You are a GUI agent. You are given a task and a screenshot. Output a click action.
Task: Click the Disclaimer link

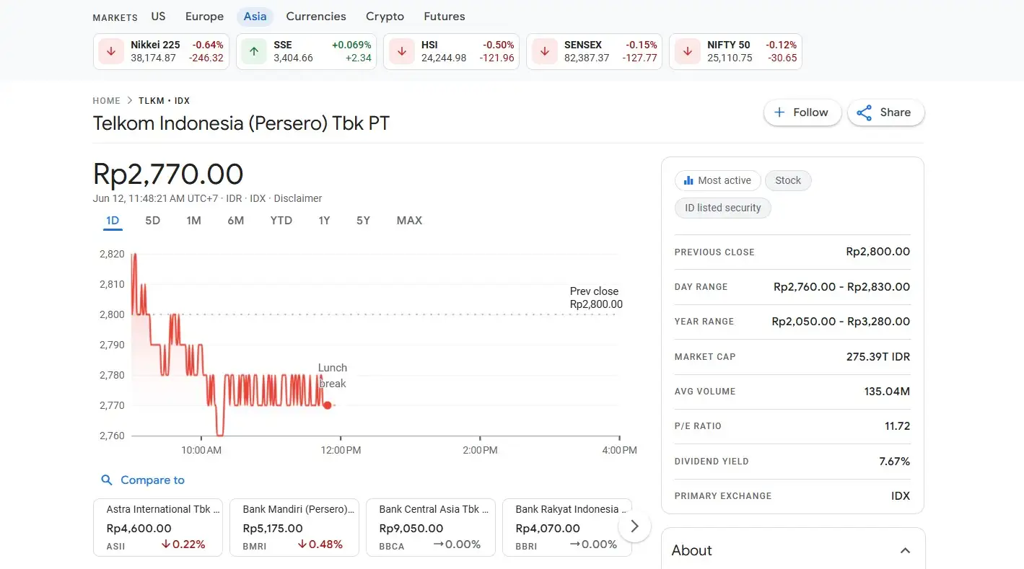click(298, 198)
